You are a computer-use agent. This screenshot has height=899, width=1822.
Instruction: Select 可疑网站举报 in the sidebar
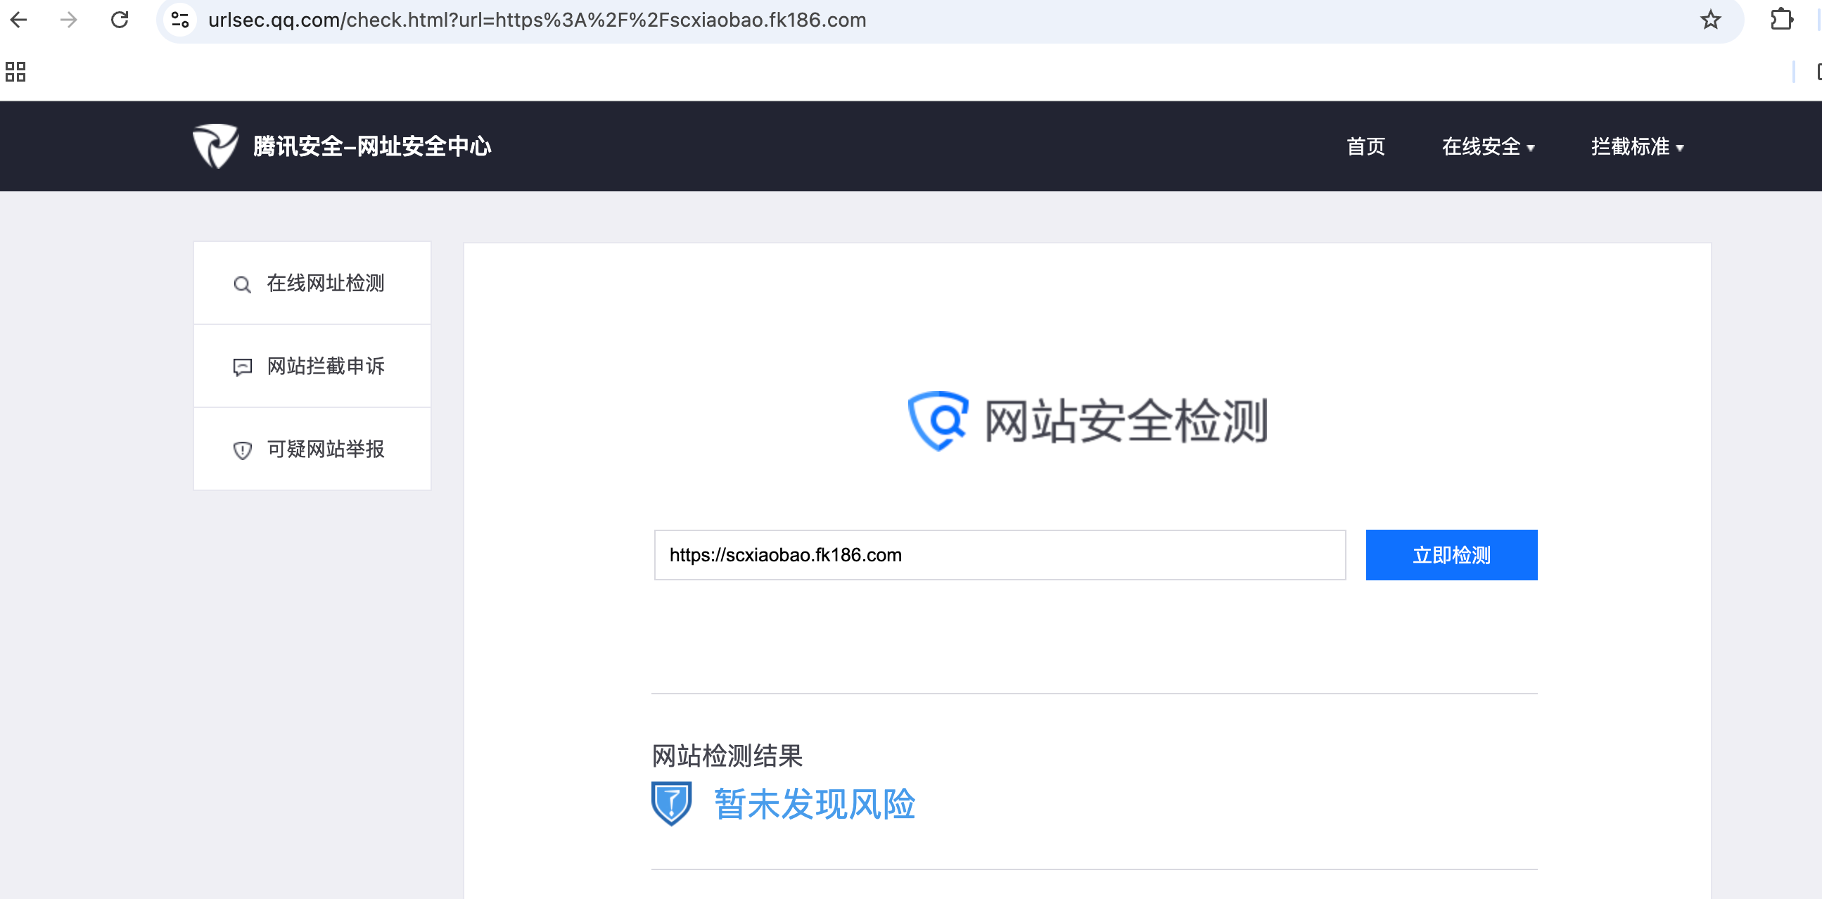pyautogui.click(x=325, y=448)
